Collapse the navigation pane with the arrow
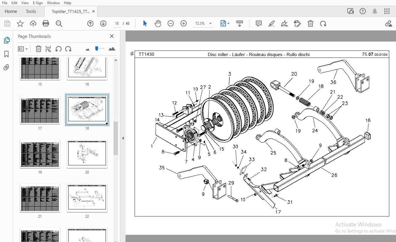 tap(123, 138)
